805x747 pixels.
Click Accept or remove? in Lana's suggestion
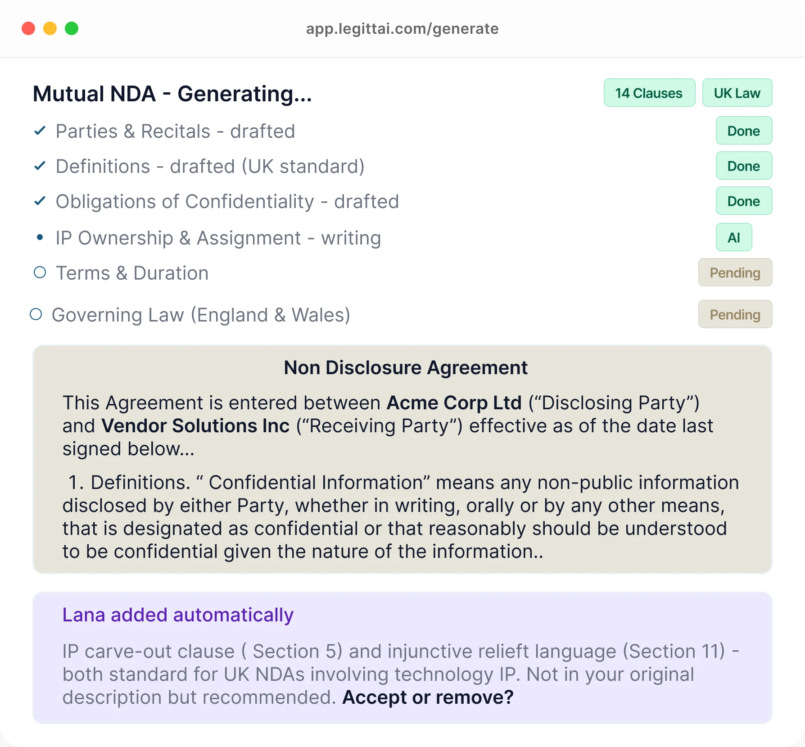point(428,697)
